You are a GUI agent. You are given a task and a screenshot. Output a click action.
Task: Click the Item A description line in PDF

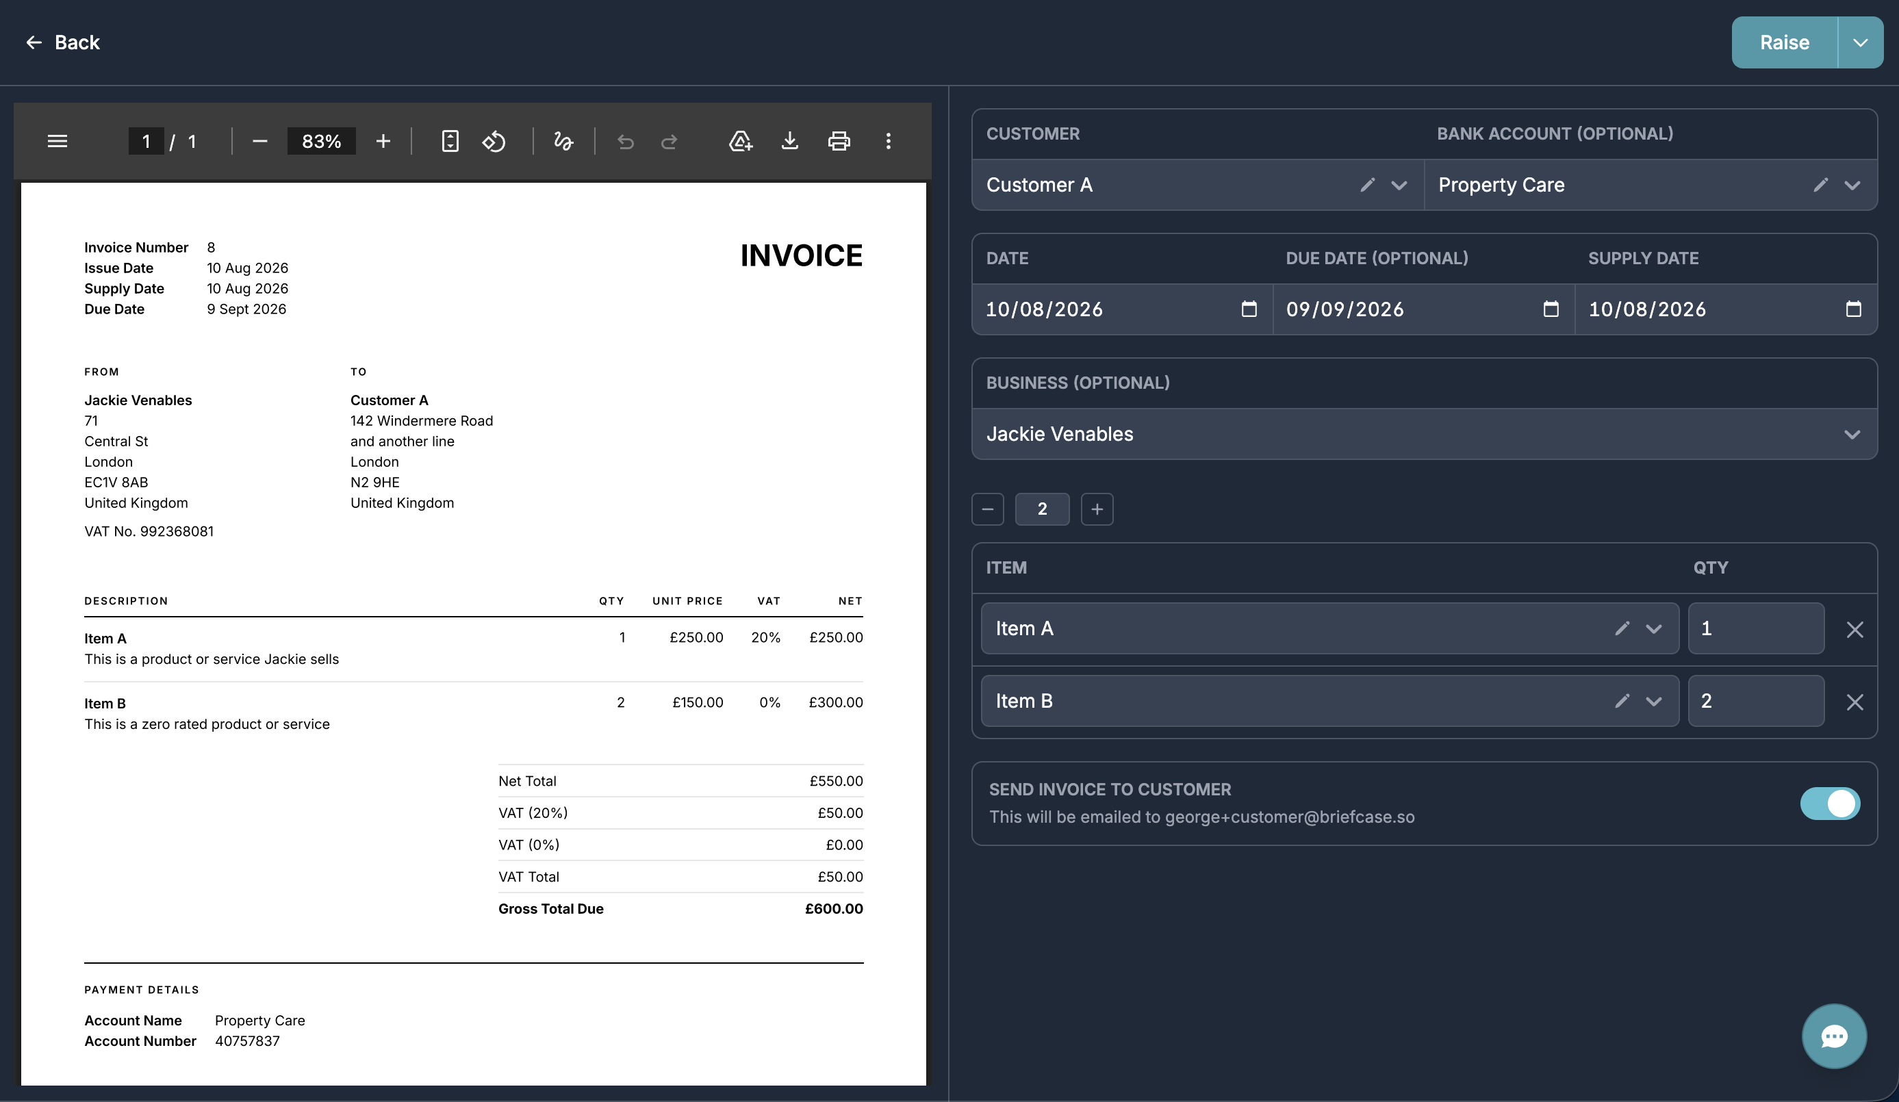tap(212, 659)
